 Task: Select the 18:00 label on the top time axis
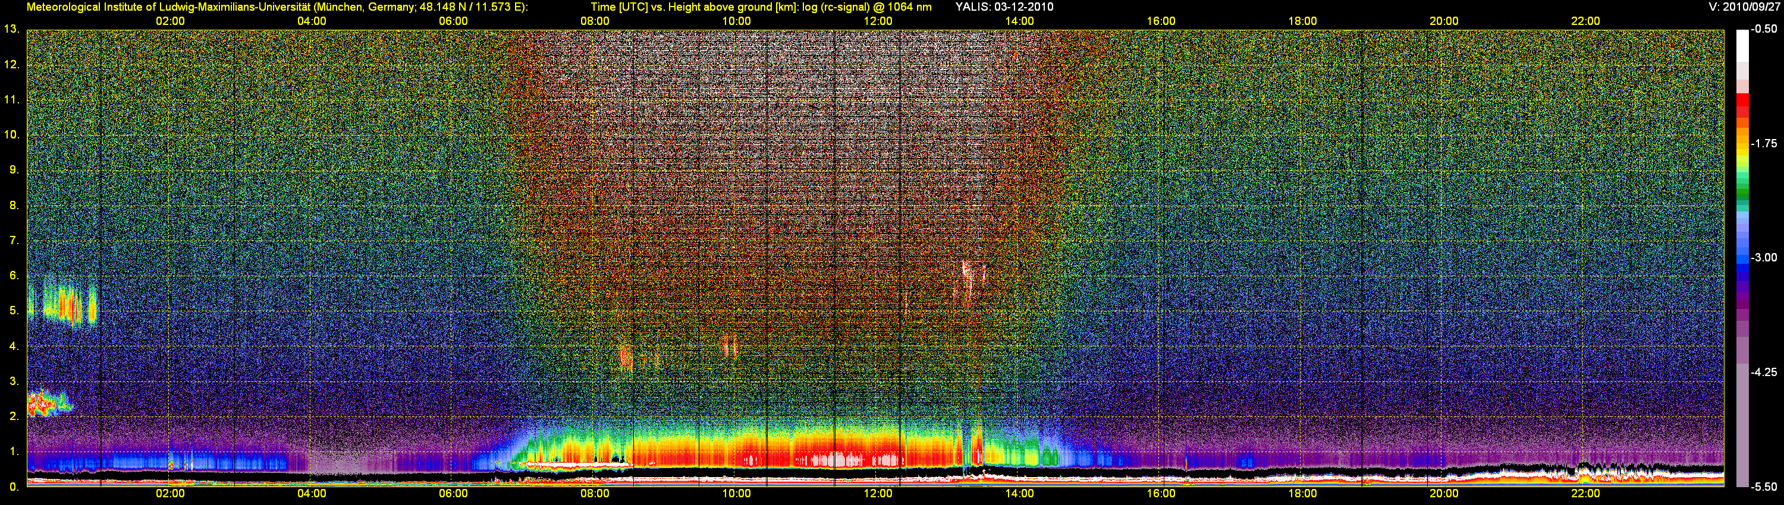coord(1303,21)
